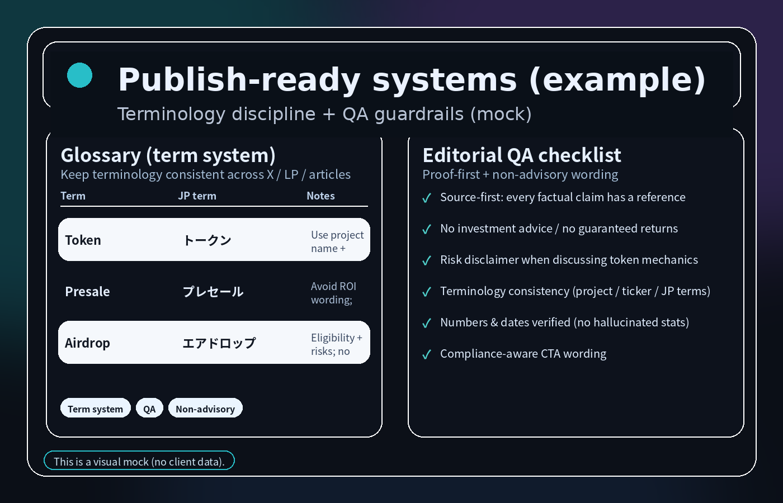The image size is (783, 503).
Task: Click the JP term column header
Action: pyautogui.click(x=197, y=196)
